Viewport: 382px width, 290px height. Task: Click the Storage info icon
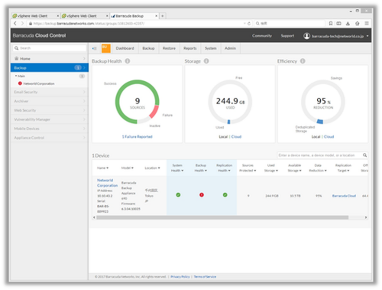point(206,61)
